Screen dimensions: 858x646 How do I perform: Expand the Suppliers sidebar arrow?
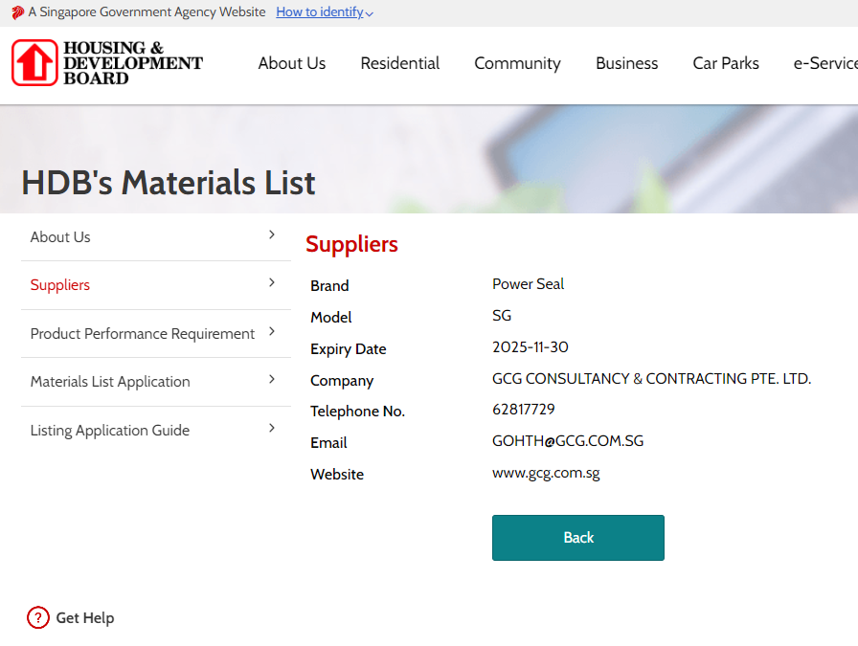pyautogui.click(x=271, y=282)
